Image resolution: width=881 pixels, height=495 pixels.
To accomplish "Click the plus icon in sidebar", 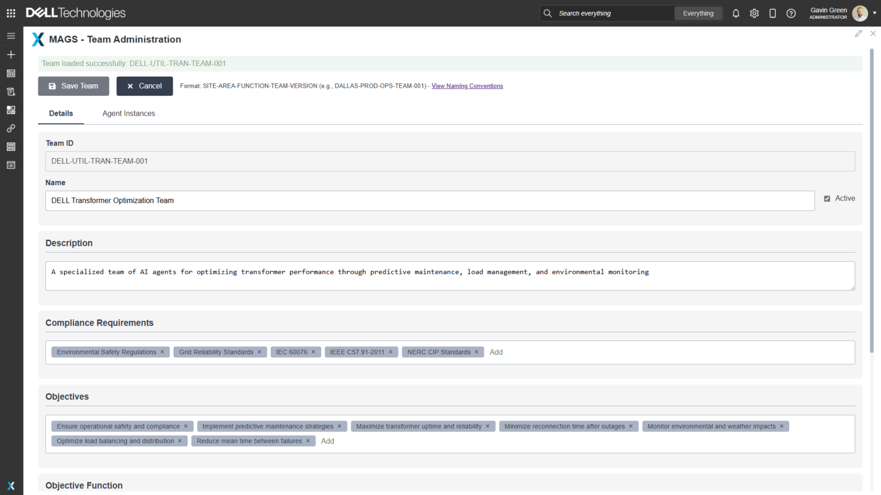I will click(11, 54).
